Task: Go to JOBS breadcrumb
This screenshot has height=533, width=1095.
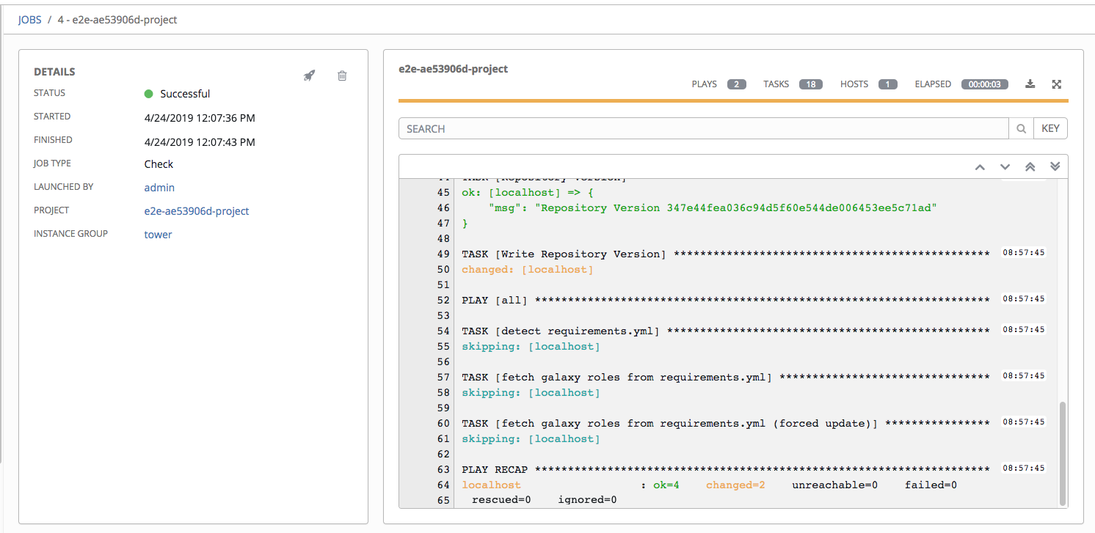Action: coord(30,20)
